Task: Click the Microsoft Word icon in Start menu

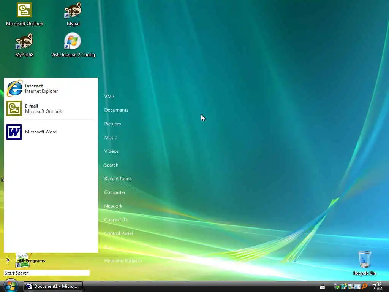Action: [14, 132]
